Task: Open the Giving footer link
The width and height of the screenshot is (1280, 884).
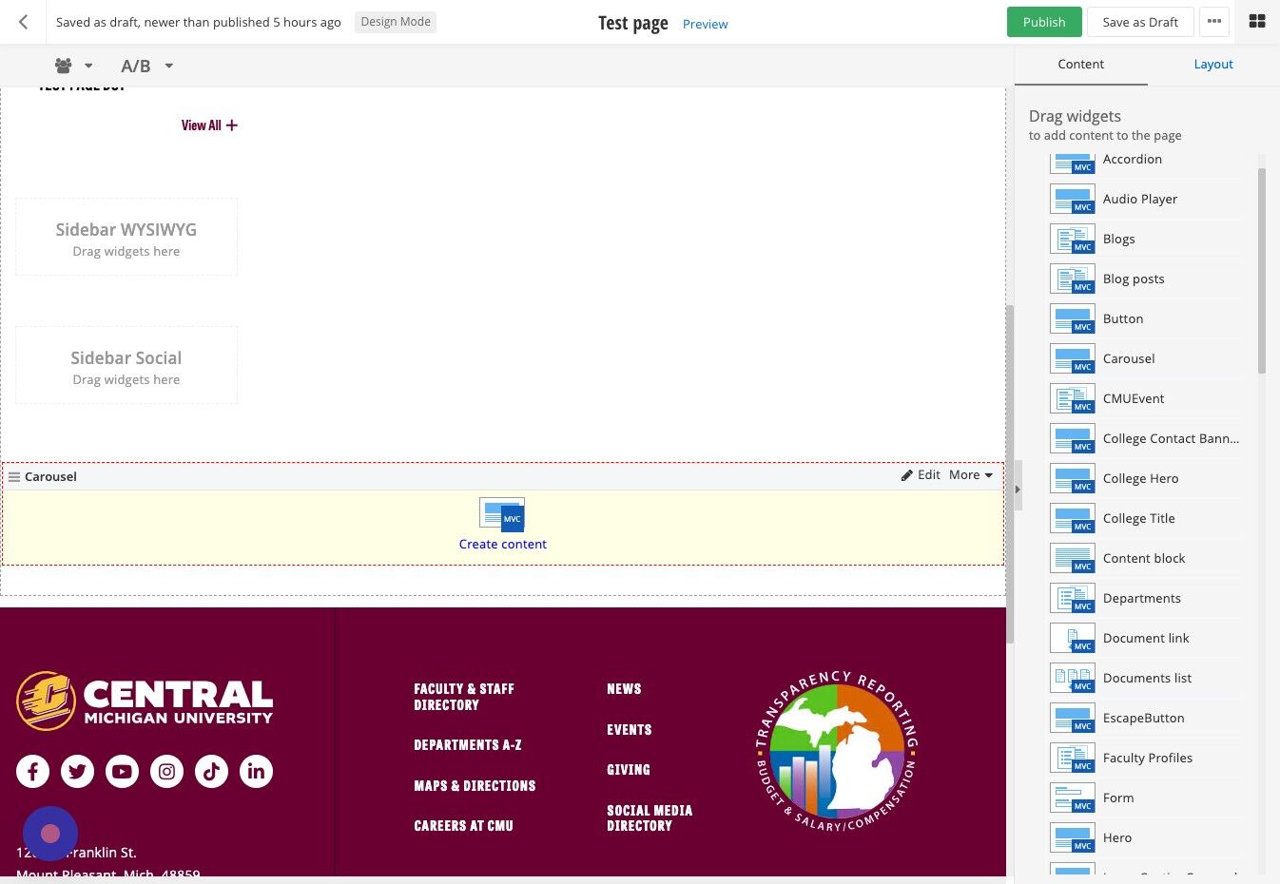Action: coord(629,770)
